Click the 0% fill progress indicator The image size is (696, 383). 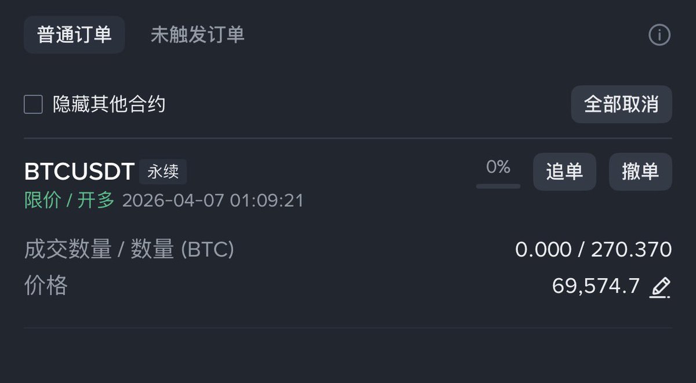497,168
